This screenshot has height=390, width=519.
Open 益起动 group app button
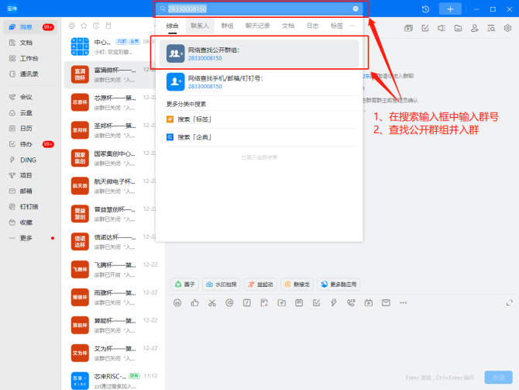tap(260, 285)
